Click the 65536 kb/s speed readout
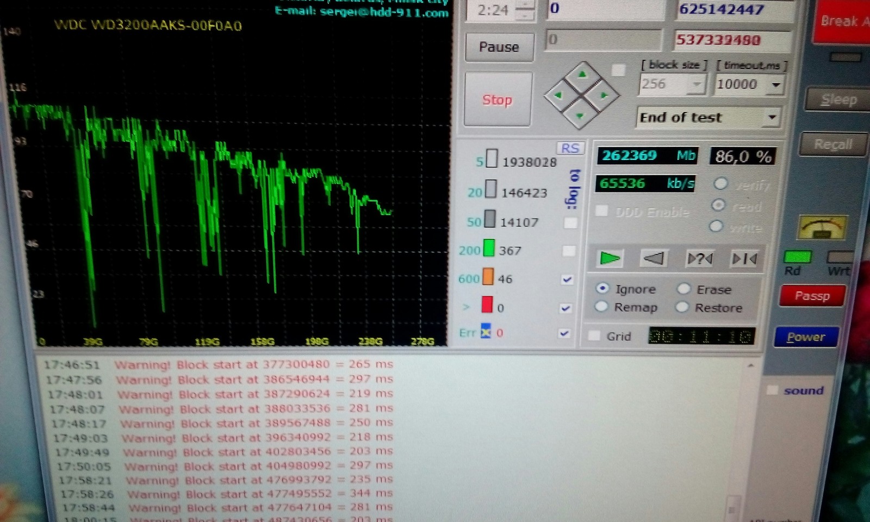Screen dimensions: 870x522 [645, 184]
